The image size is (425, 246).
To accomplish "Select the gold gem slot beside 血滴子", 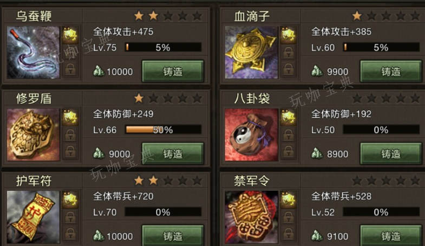I will pyautogui.click(x=288, y=35).
